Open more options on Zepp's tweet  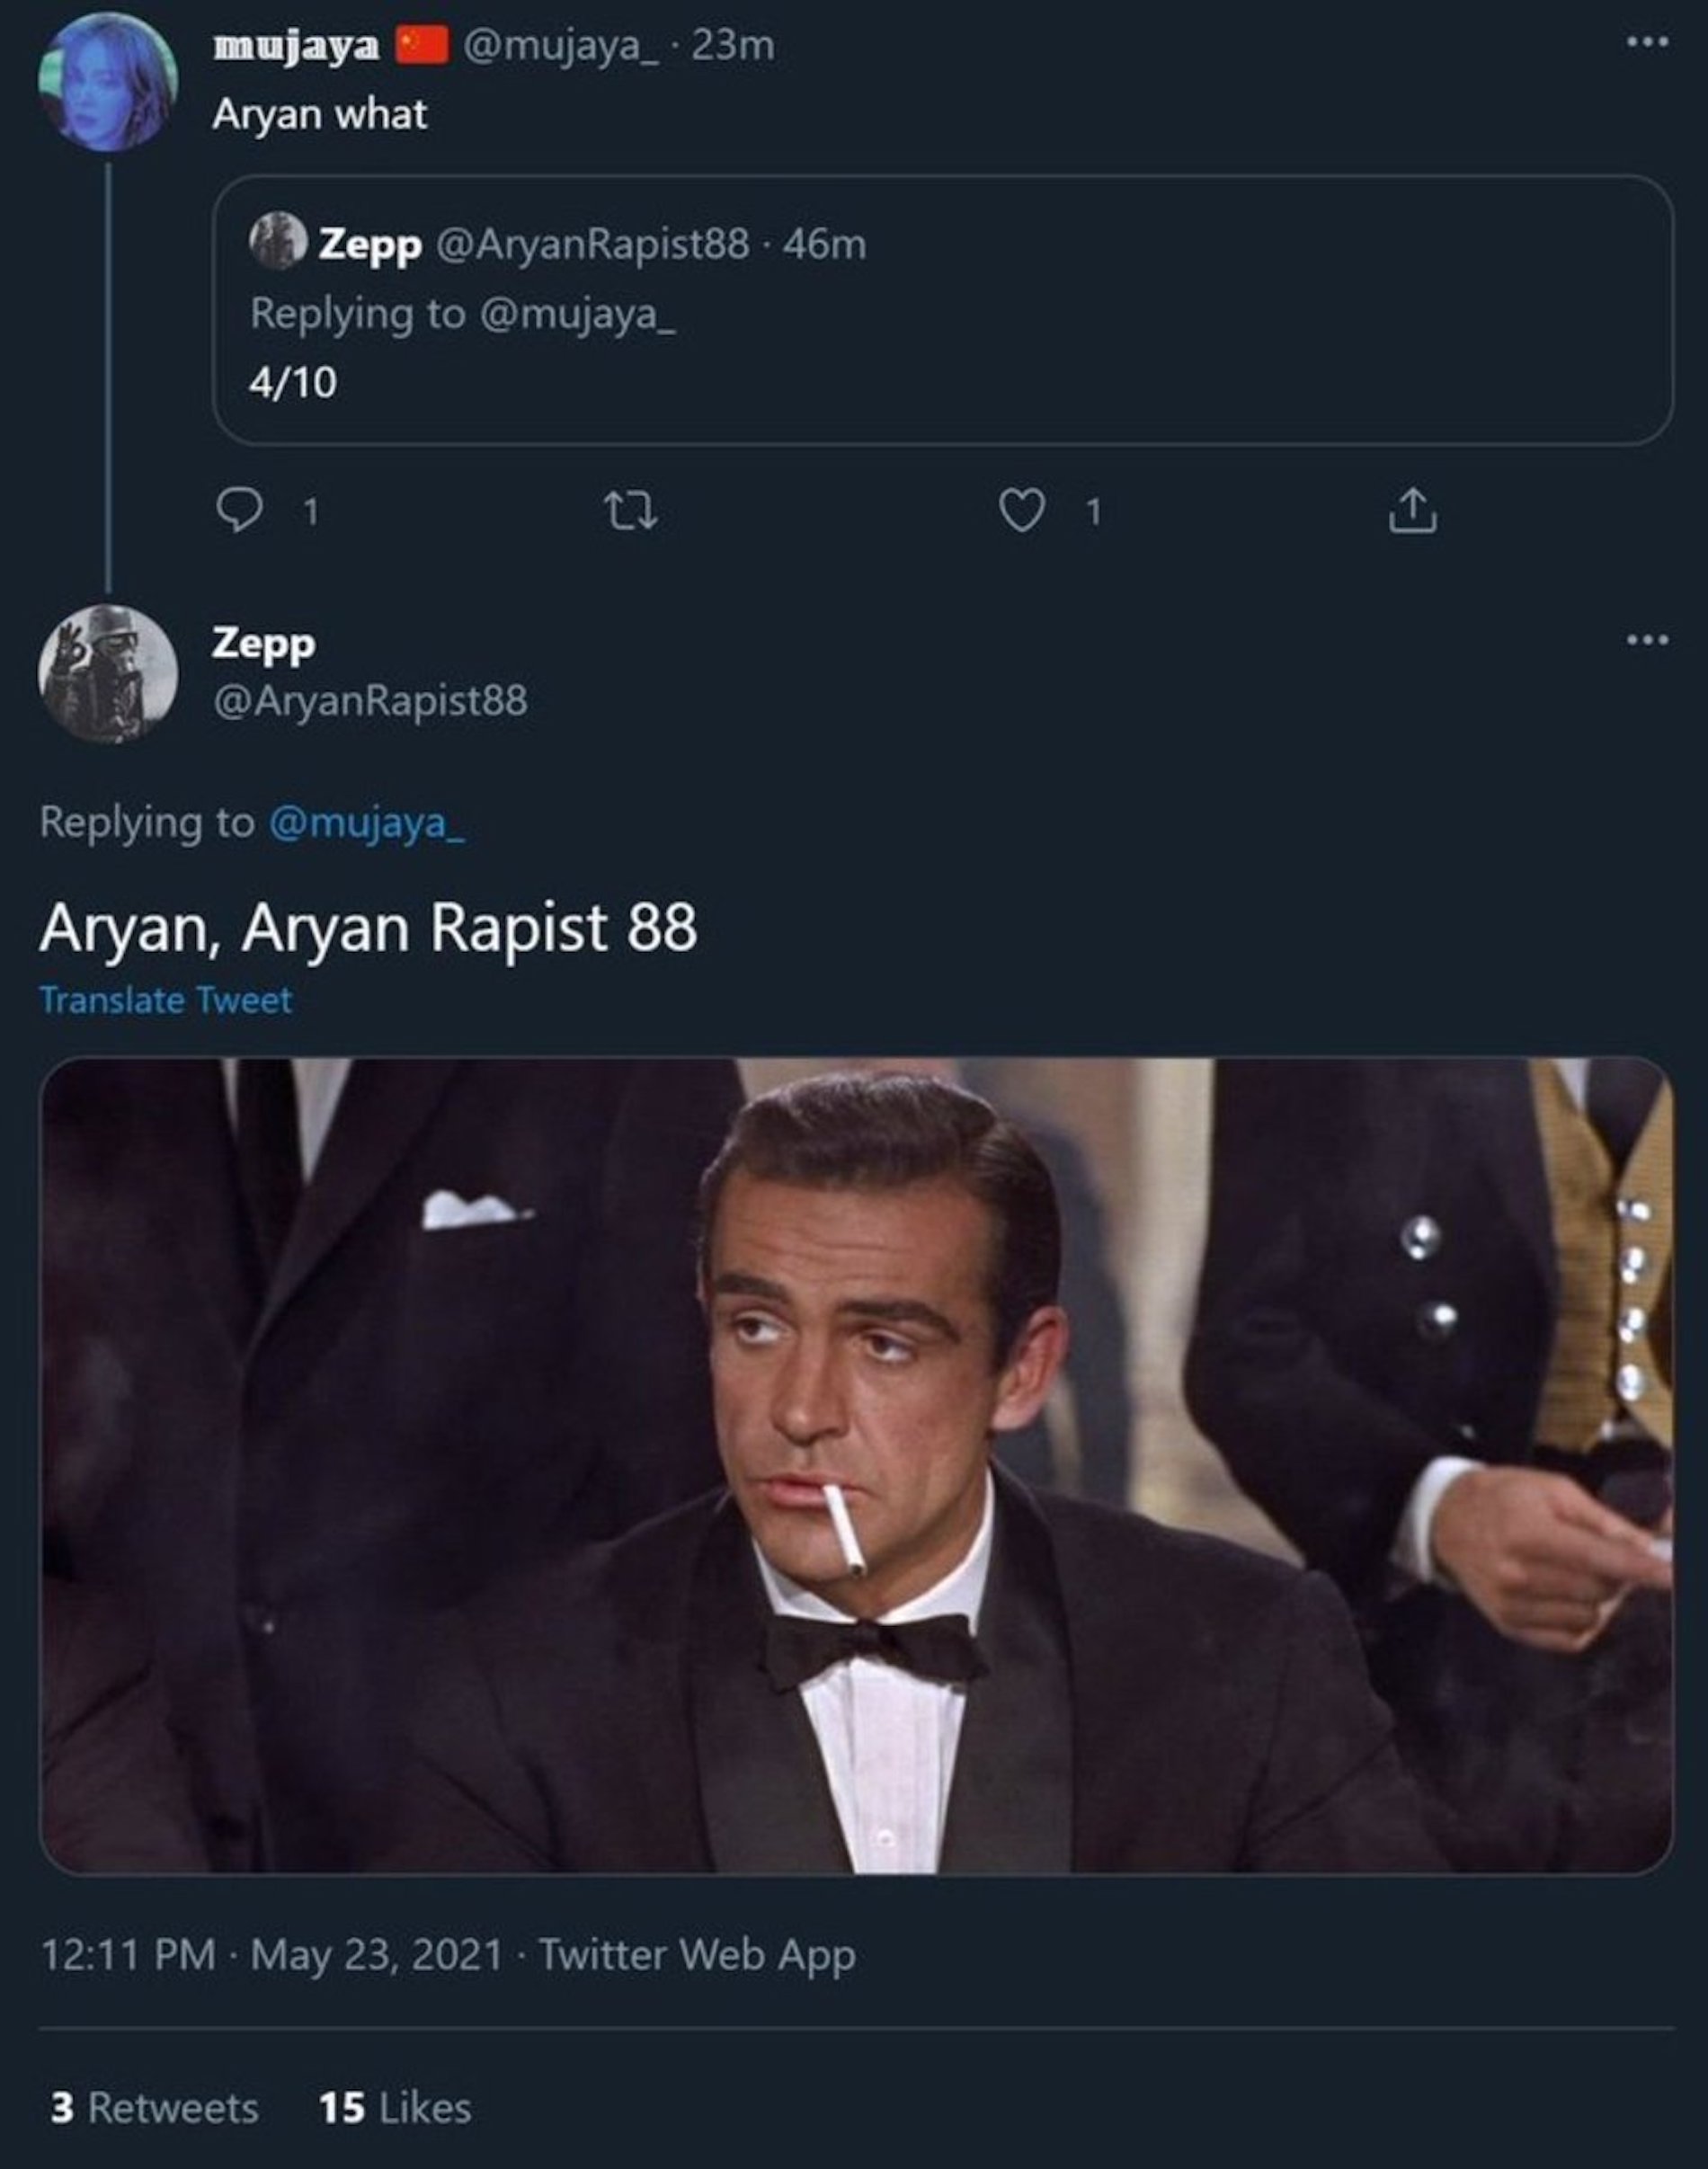click(1647, 640)
